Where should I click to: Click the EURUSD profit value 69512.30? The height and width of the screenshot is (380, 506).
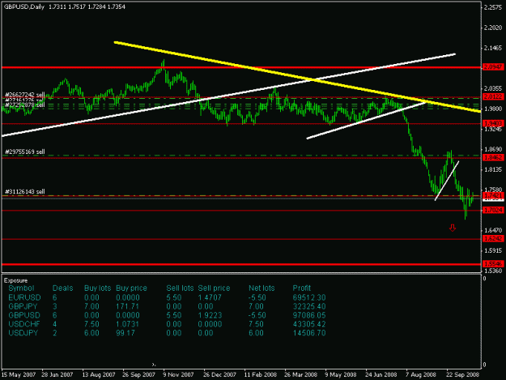[x=309, y=297]
